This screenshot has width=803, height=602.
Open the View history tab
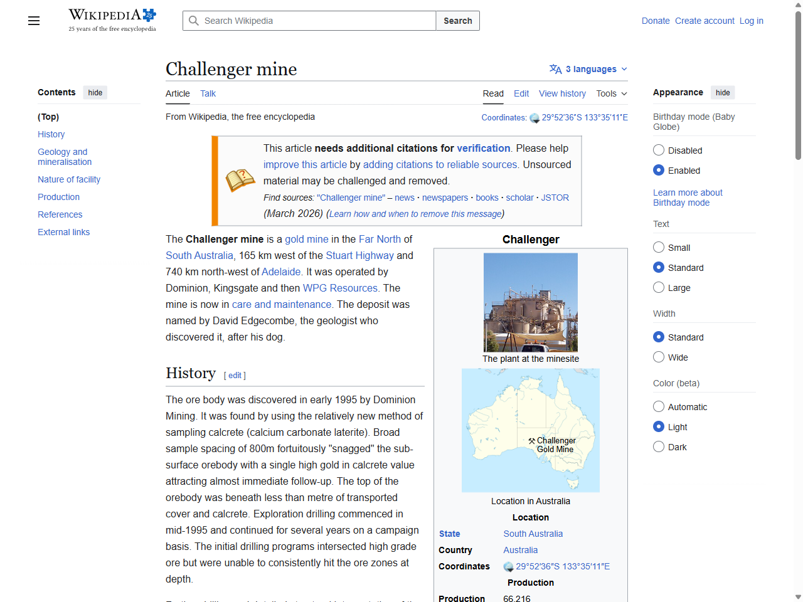tap(562, 93)
